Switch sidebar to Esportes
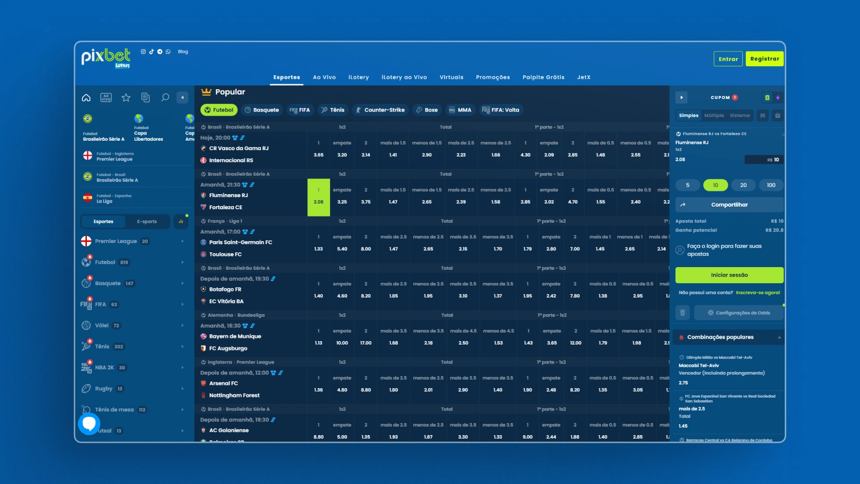Viewport: 860px width, 484px height. (x=103, y=221)
